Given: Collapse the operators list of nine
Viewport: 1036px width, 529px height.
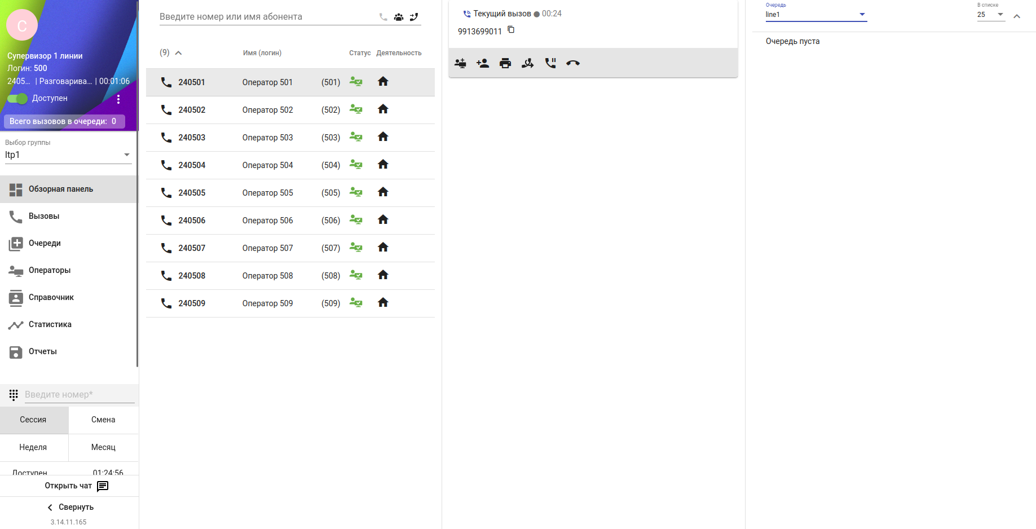Looking at the screenshot, I should point(178,53).
